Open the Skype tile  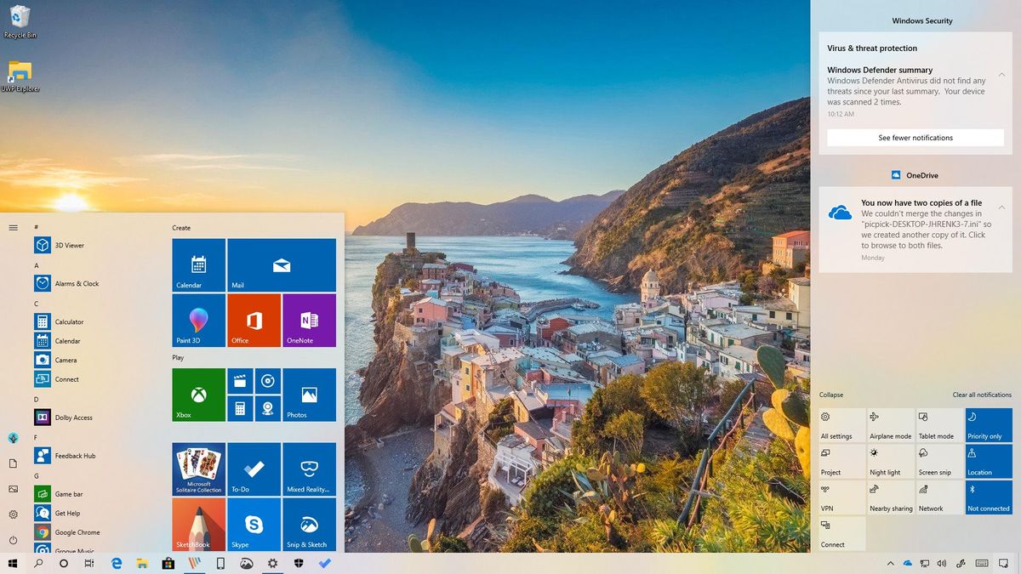pos(254,525)
